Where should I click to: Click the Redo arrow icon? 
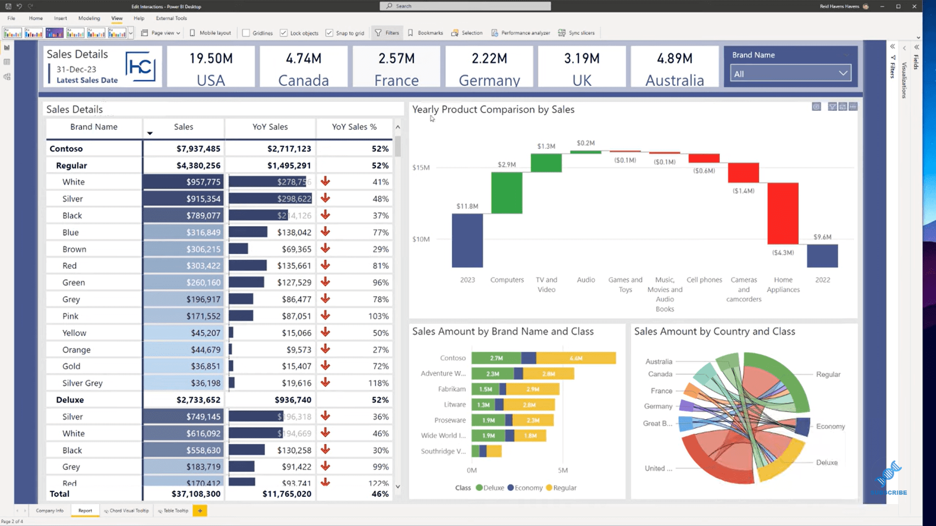point(30,6)
